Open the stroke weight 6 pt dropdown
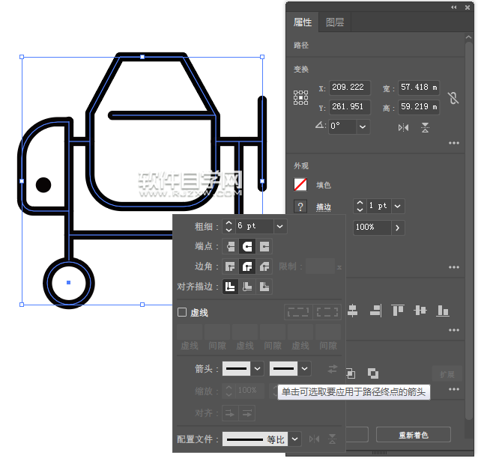Screen dimensions: 484x470 point(279,226)
